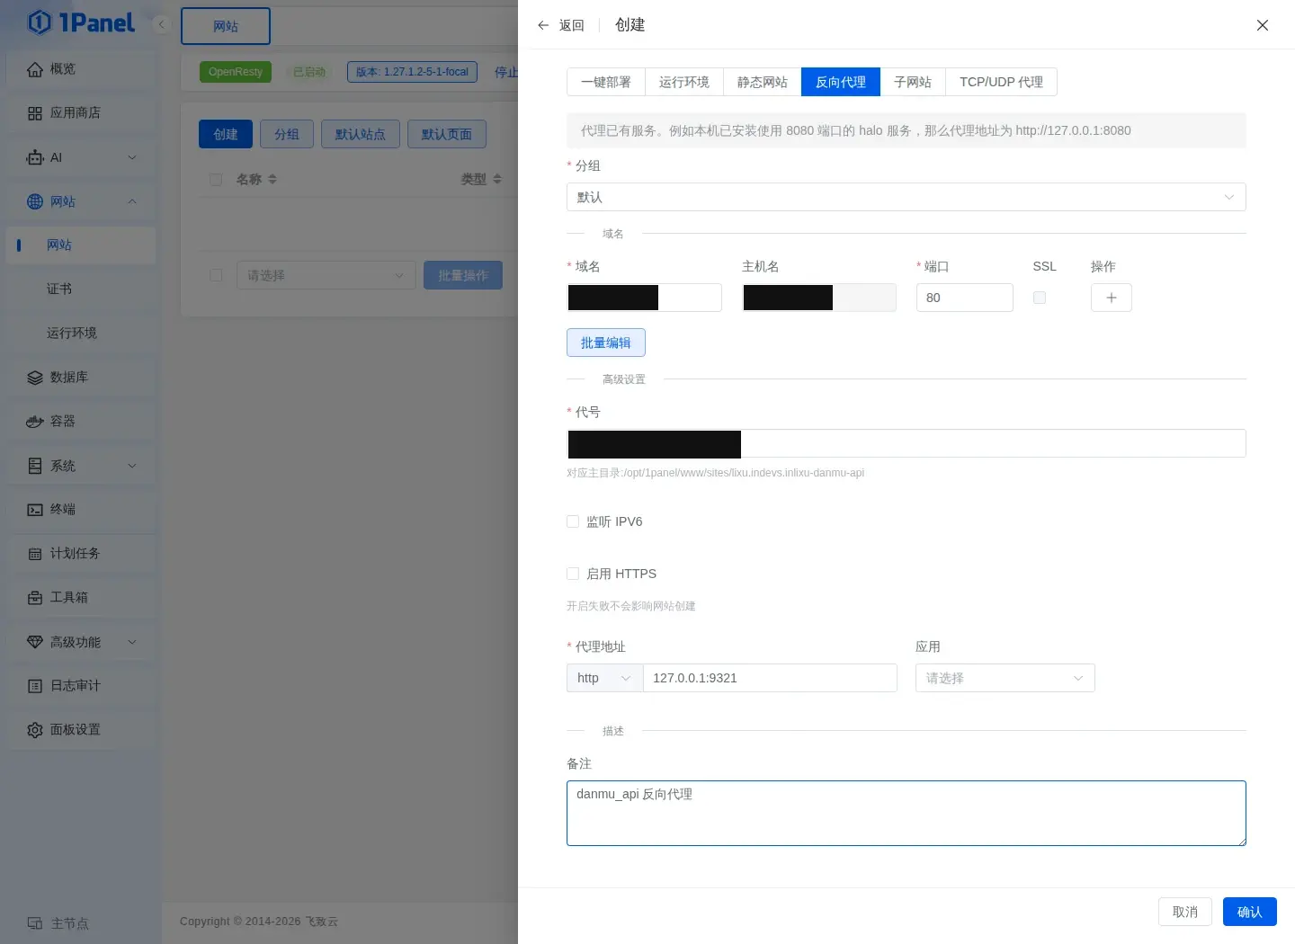Click the 已启动 status label
The width and height of the screenshot is (1295, 944).
(309, 72)
